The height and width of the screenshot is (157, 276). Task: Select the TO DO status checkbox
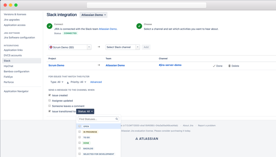tap(80, 137)
